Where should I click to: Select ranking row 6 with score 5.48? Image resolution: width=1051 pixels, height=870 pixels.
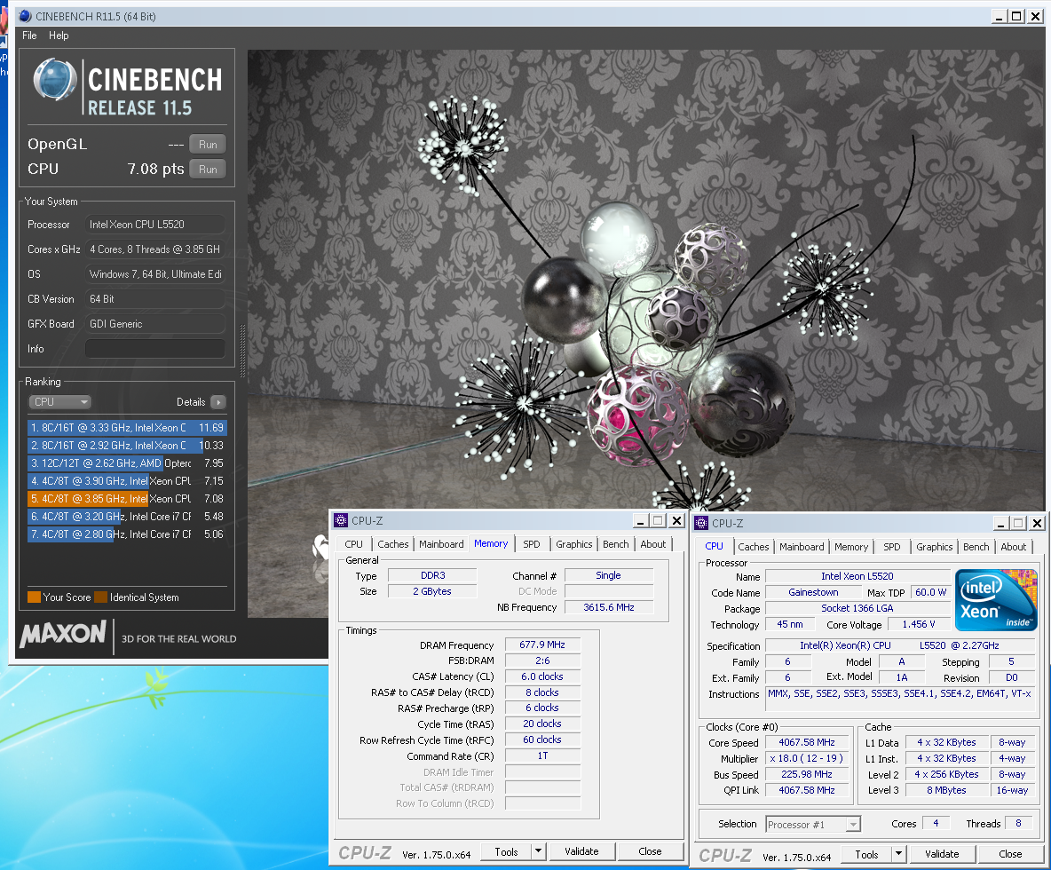127,516
